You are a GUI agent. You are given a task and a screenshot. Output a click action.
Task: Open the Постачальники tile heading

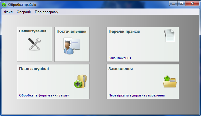coord(71,31)
